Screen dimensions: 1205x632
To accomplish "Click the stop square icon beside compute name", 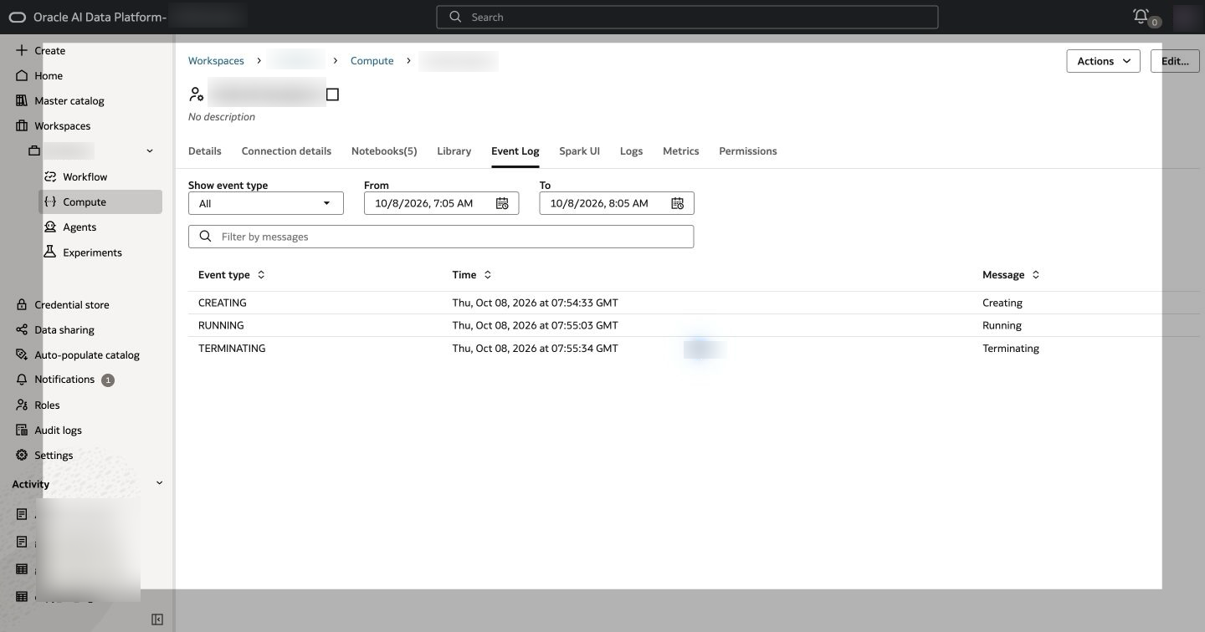I will click(332, 94).
